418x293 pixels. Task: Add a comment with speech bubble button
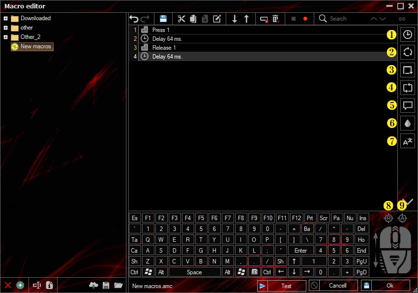[x=407, y=105]
